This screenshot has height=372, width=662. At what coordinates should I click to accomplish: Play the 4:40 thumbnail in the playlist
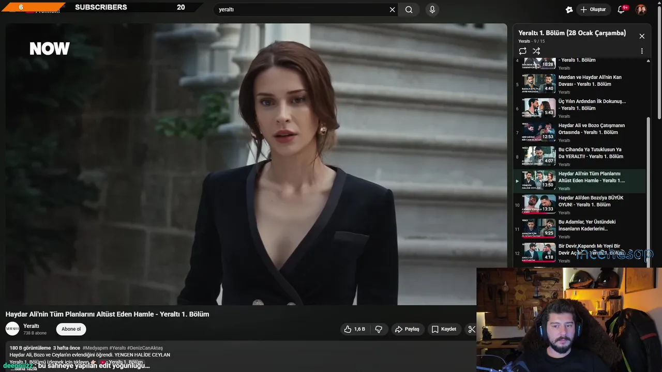click(x=539, y=84)
